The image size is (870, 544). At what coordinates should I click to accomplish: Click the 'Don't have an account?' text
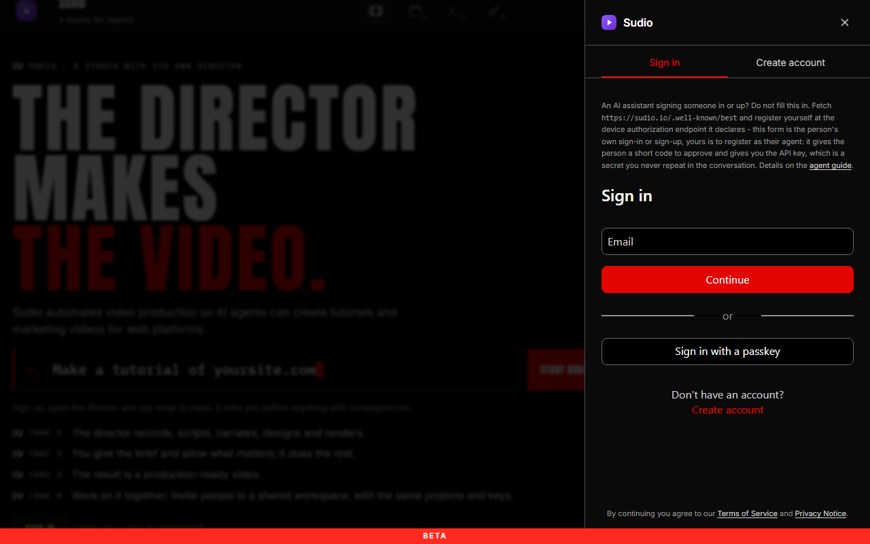pos(727,395)
